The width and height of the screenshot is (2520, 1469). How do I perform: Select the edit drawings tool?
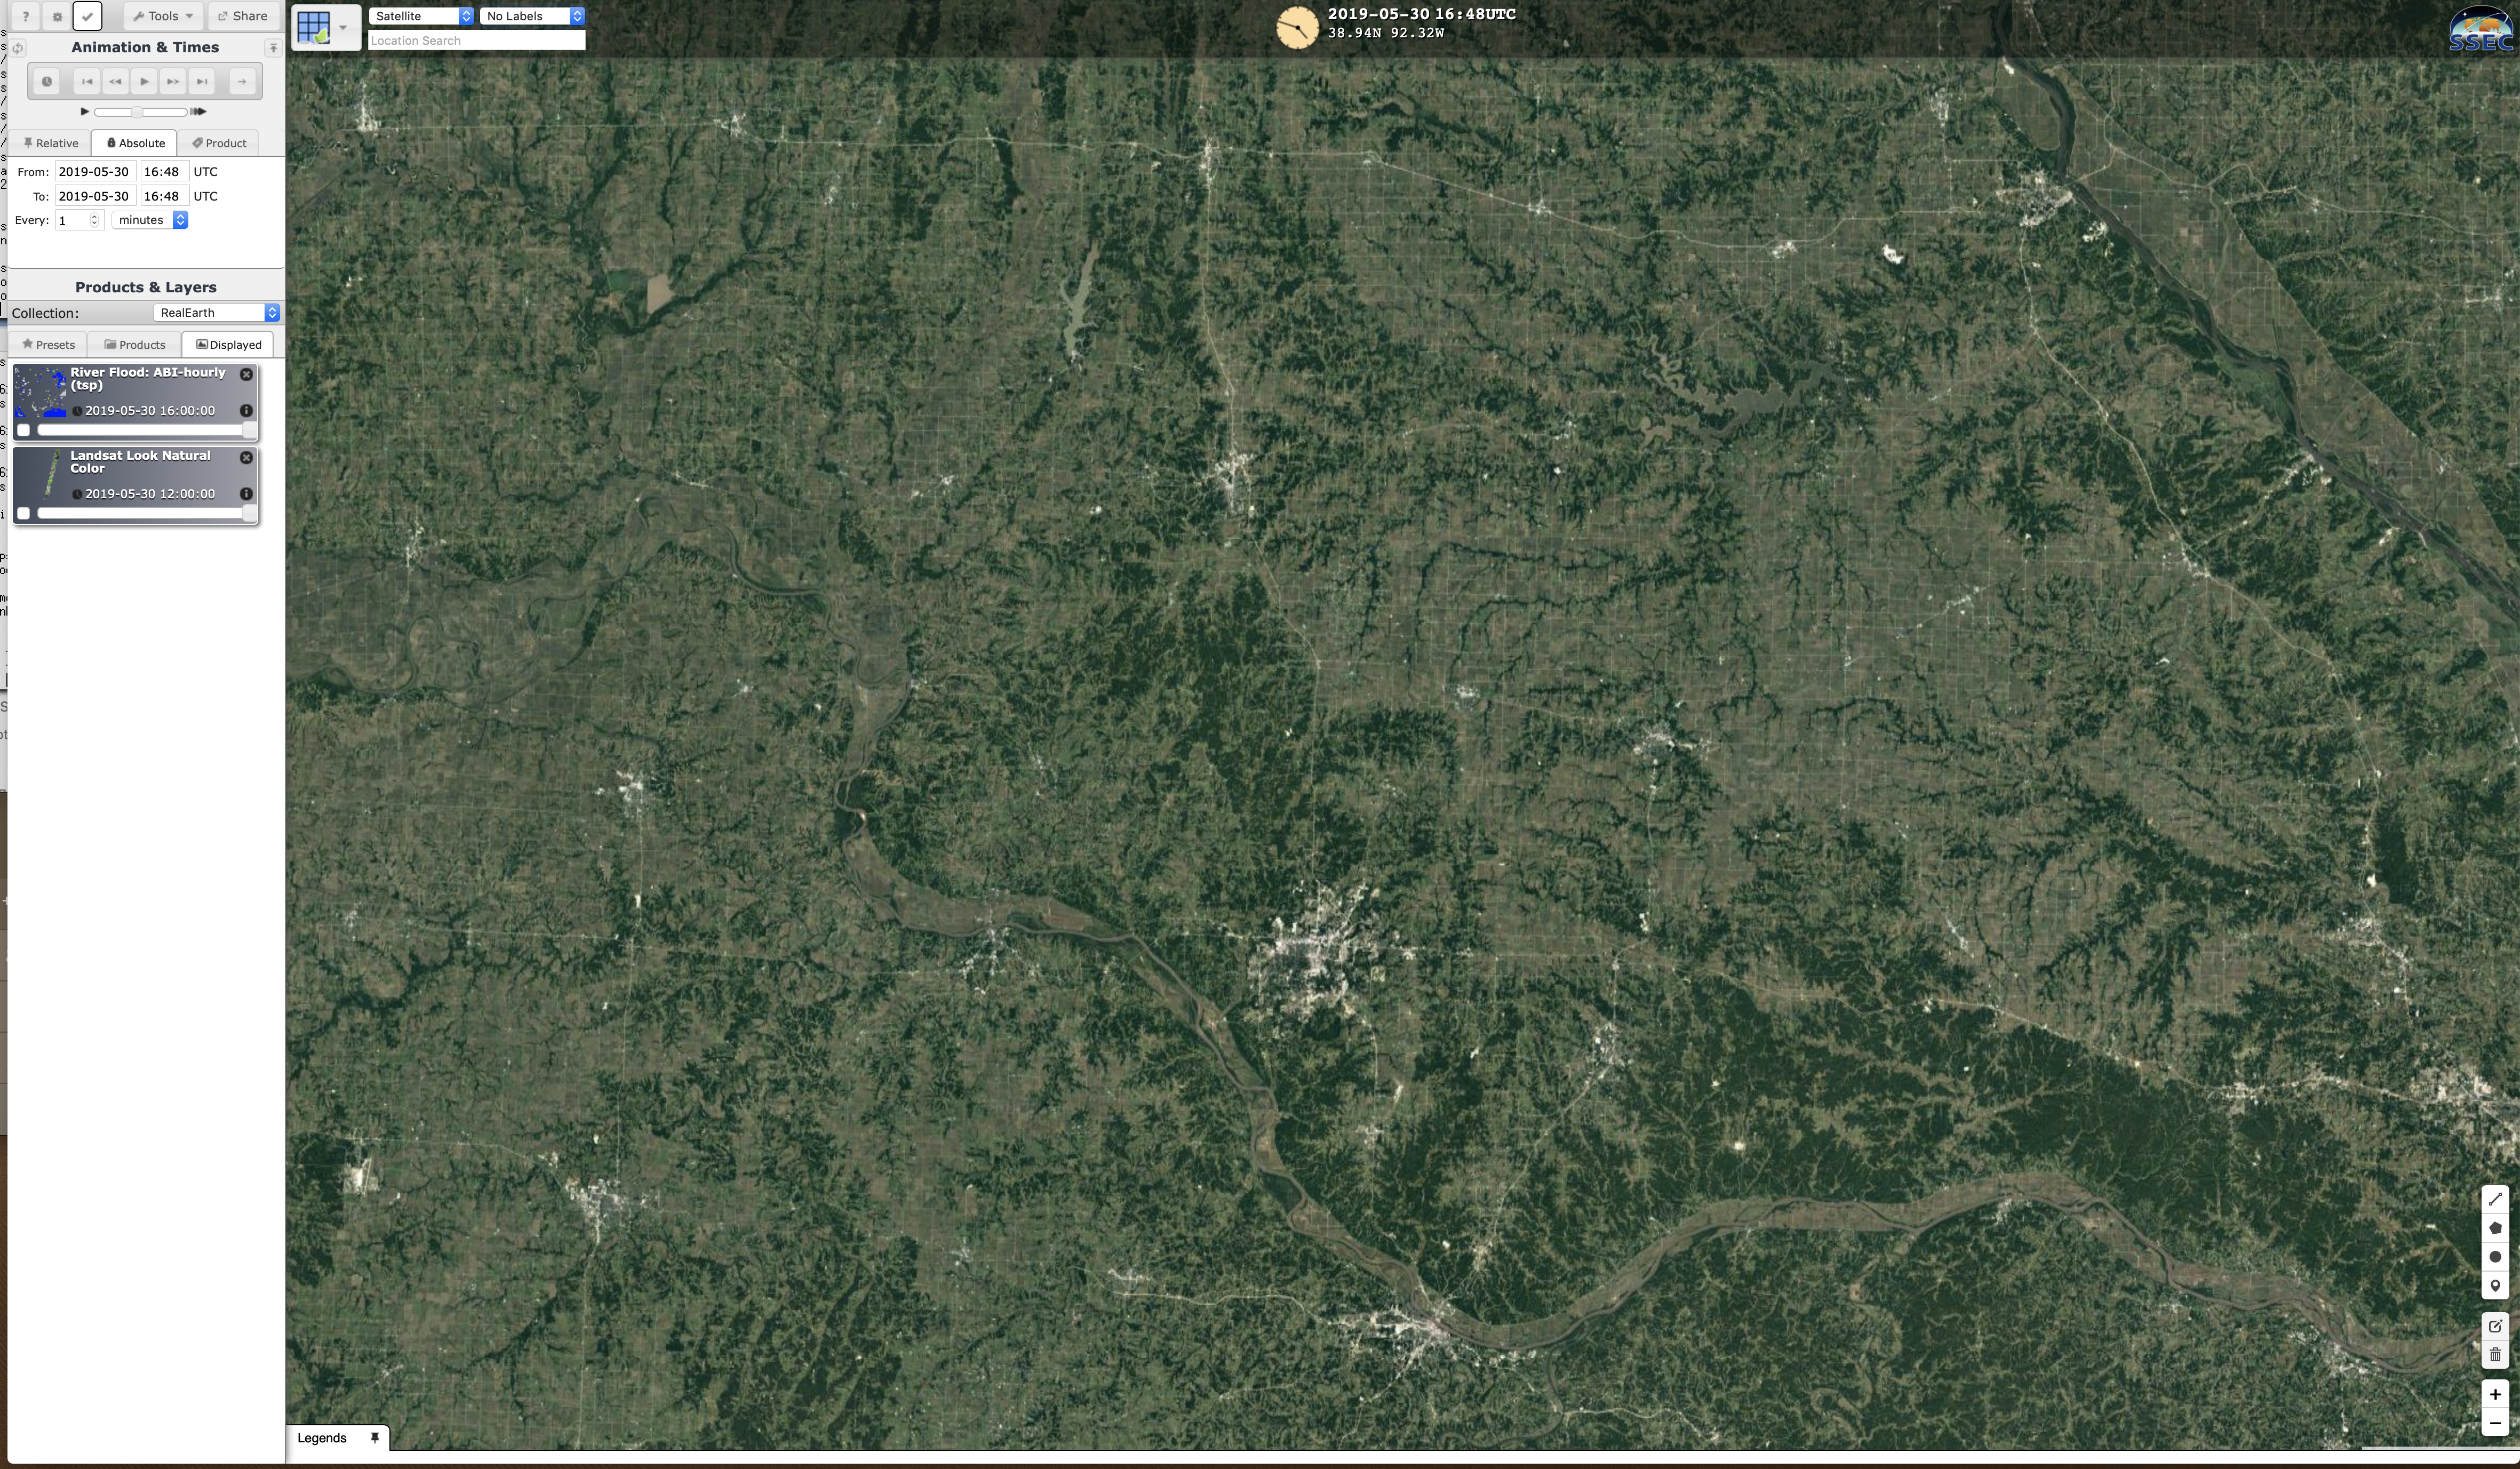click(2495, 1326)
